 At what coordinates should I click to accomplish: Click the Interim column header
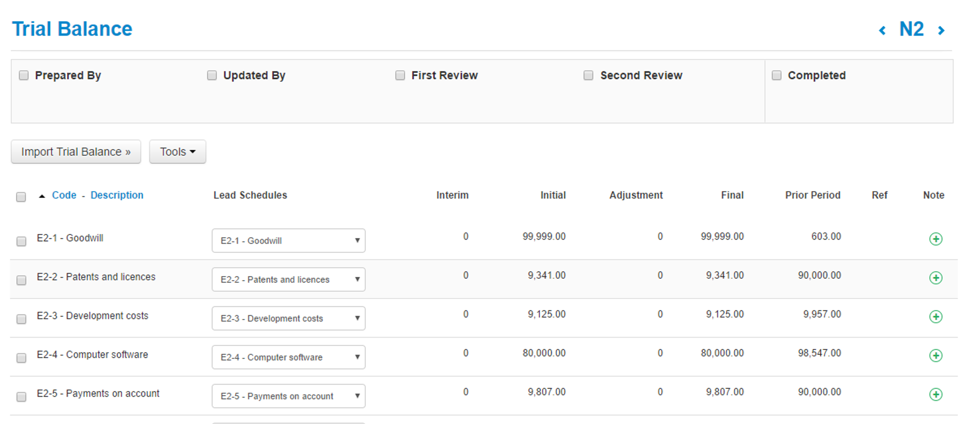click(452, 195)
